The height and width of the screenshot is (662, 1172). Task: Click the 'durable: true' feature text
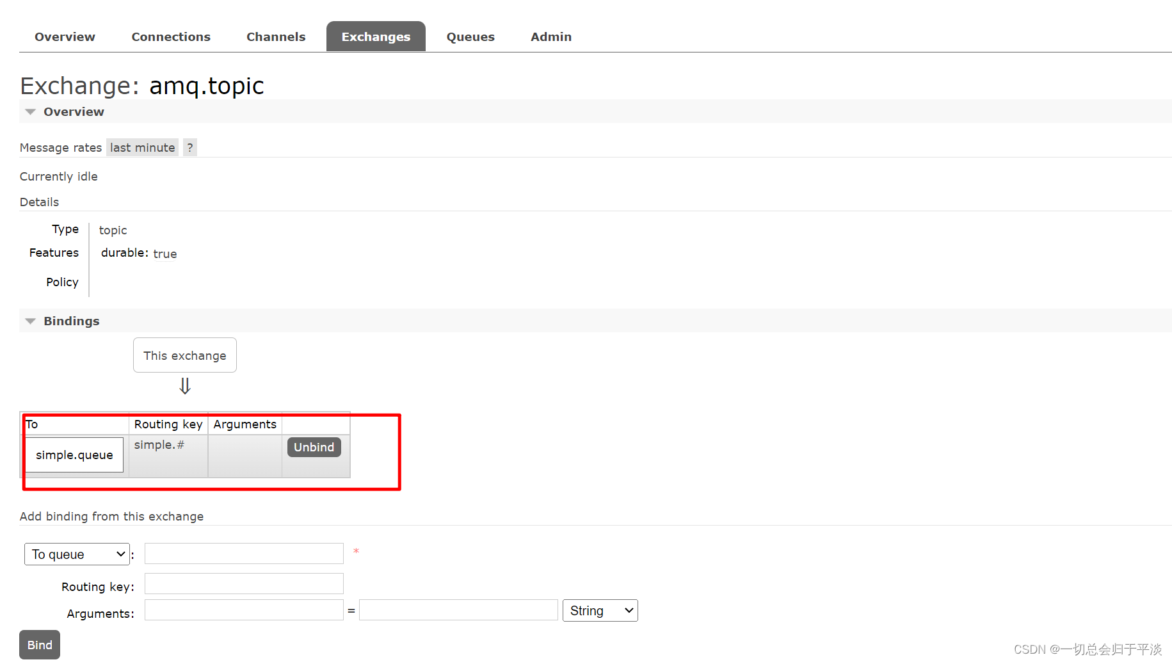pyautogui.click(x=139, y=253)
